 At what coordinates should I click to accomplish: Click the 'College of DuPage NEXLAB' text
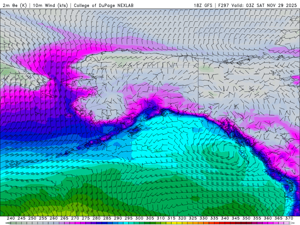click(x=103, y=5)
